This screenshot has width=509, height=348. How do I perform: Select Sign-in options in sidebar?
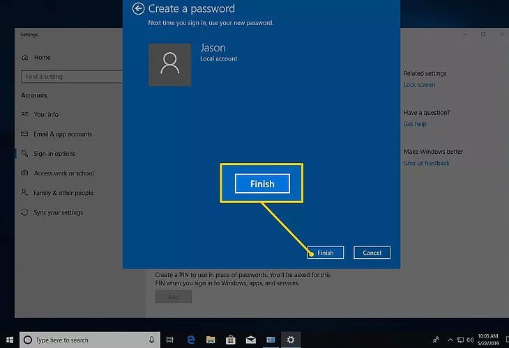pos(54,154)
